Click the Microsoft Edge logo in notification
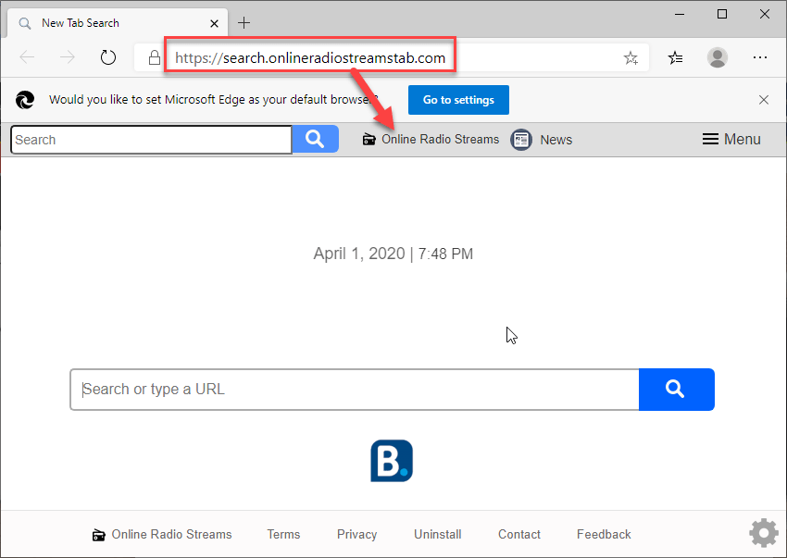 point(25,100)
